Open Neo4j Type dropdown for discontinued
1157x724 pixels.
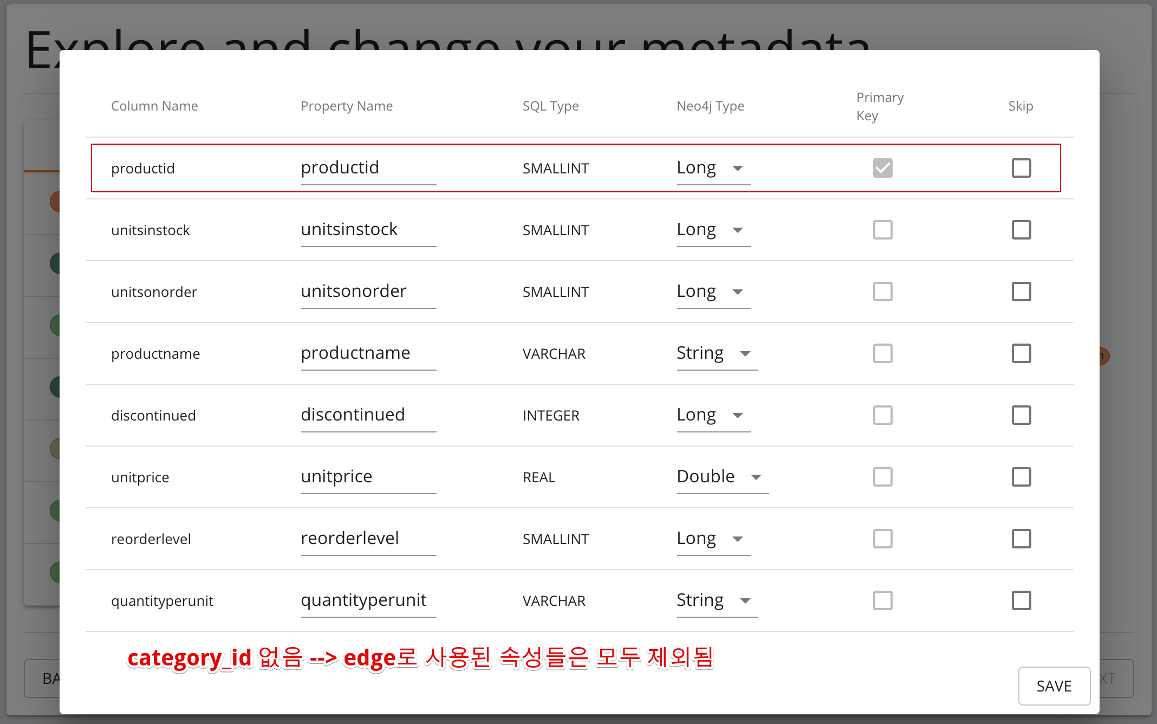713,415
